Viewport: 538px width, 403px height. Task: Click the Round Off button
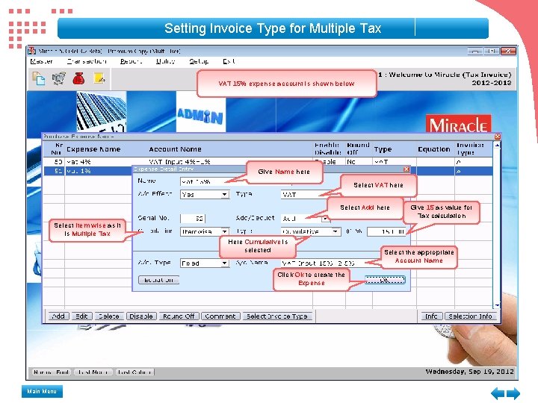click(x=179, y=316)
